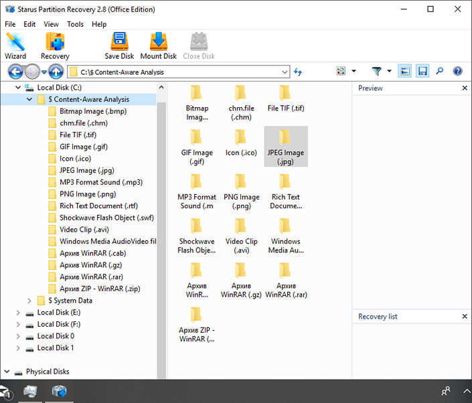
Task: Select the Video Clip (.avi) folder thumbnail
Action: [241, 236]
